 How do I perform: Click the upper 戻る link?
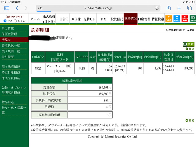click(x=190, y=49)
